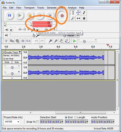Click the Trim audio icon
The height and width of the screenshot is (132, 121).
(23, 41)
